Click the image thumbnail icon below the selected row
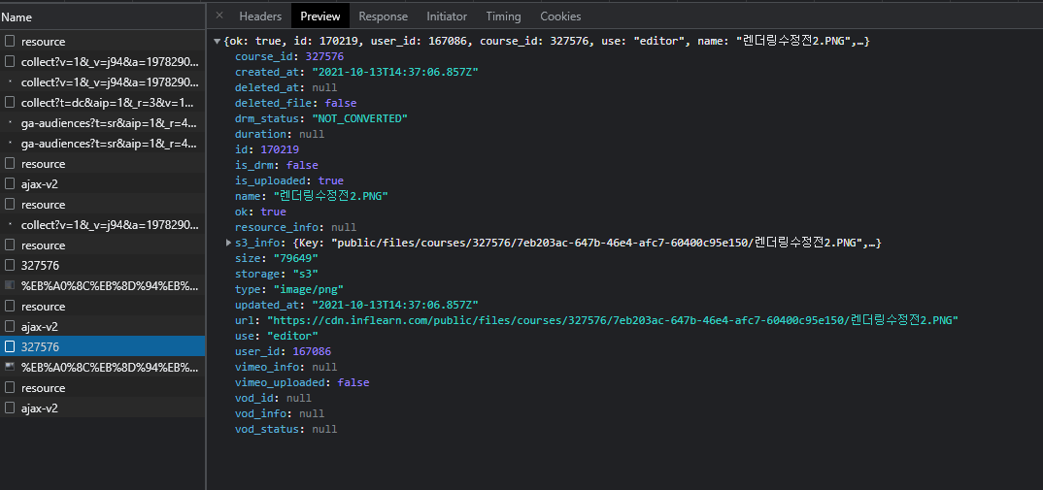This screenshot has width=1043, height=490. tap(10, 368)
